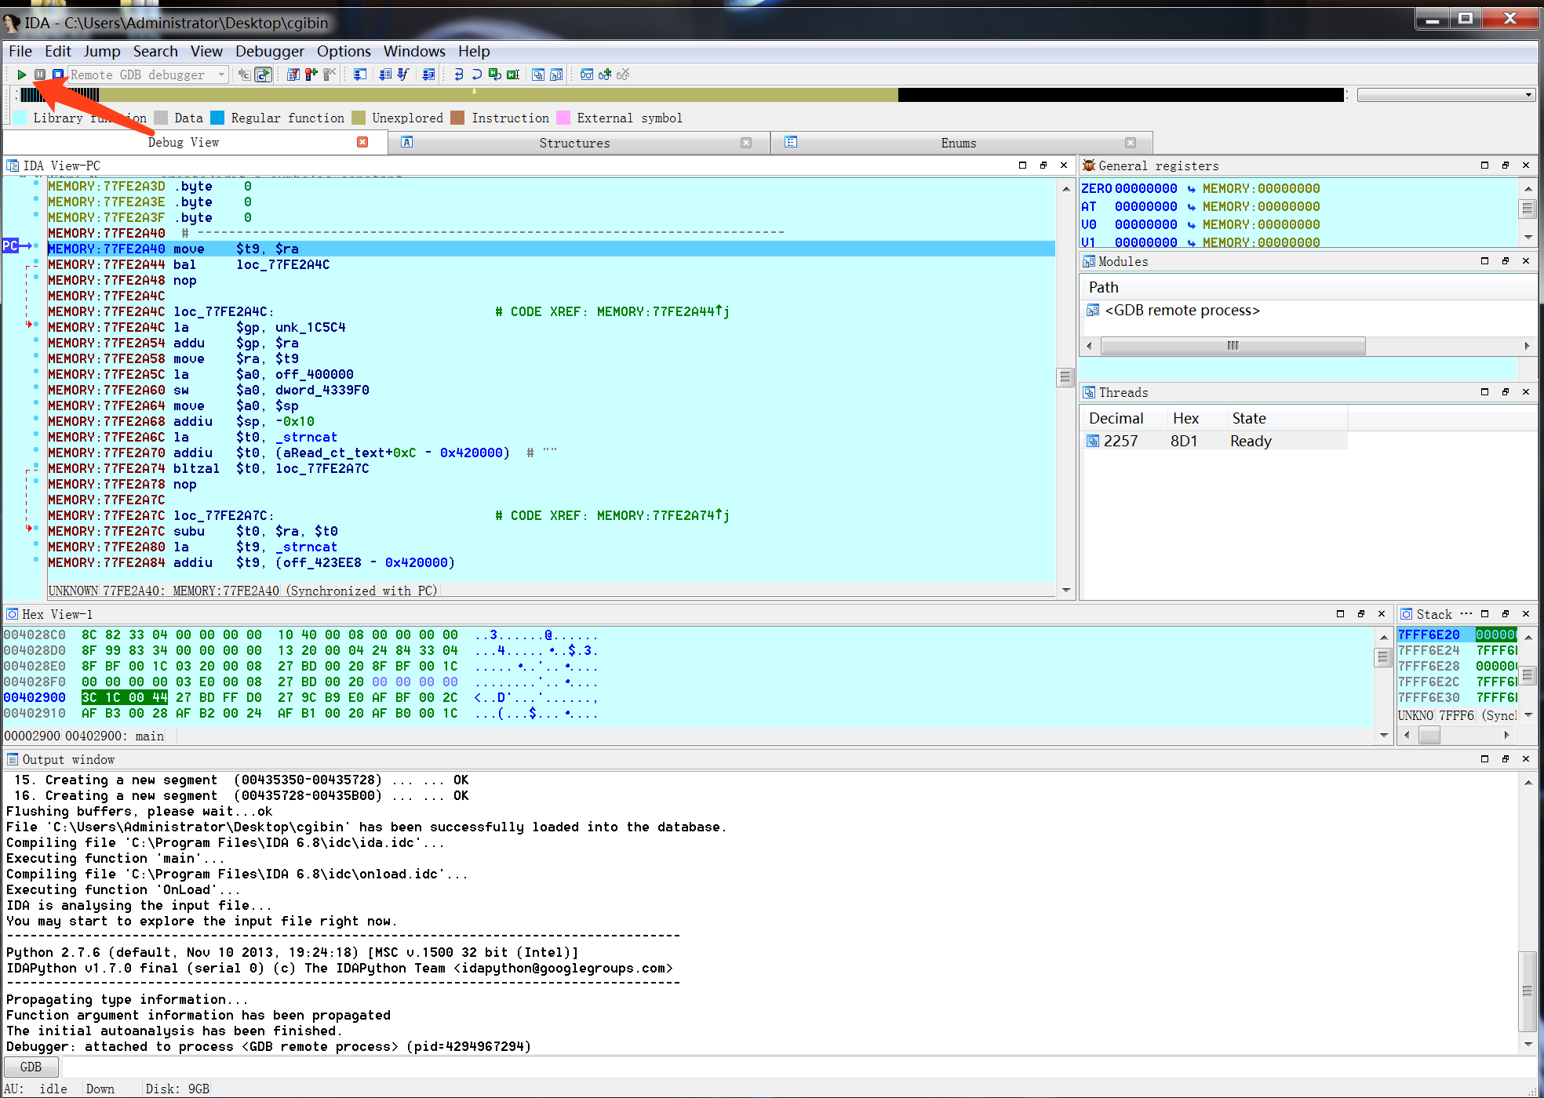Select the GDB remote process module row

tap(1182, 311)
